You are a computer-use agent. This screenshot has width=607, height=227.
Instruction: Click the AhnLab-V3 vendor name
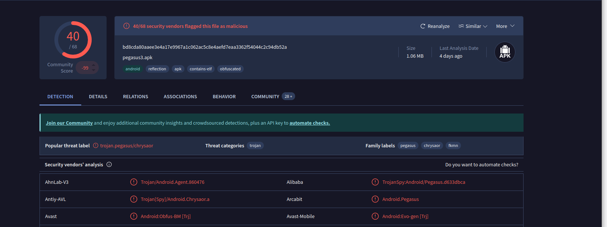click(x=57, y=182)
